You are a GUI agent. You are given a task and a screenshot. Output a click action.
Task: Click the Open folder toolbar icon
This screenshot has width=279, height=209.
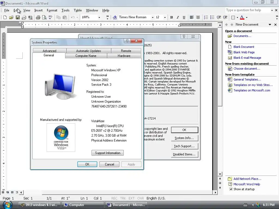click(11, 17)
